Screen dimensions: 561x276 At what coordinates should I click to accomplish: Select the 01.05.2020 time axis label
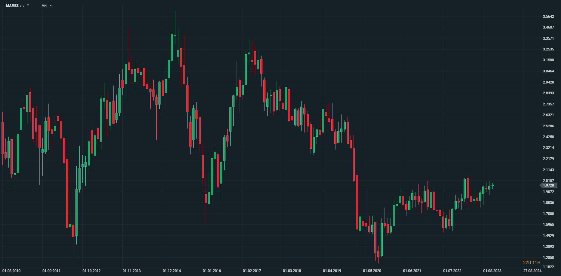(372, 271)
